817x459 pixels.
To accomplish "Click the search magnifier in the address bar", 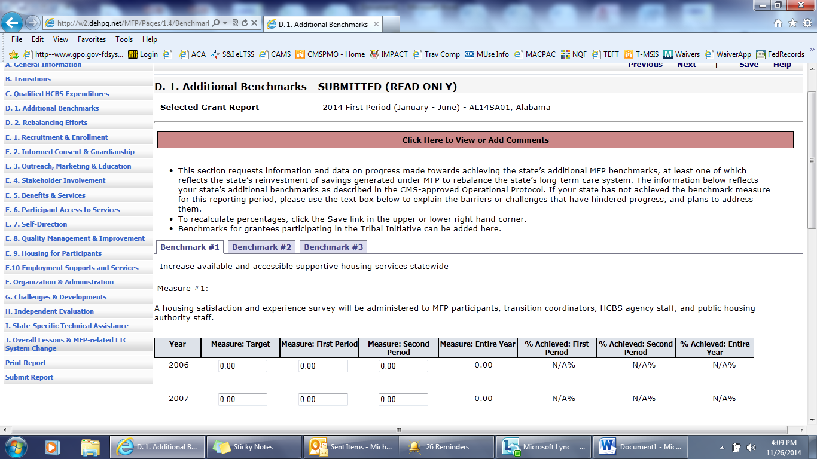I will click(215, 23).
